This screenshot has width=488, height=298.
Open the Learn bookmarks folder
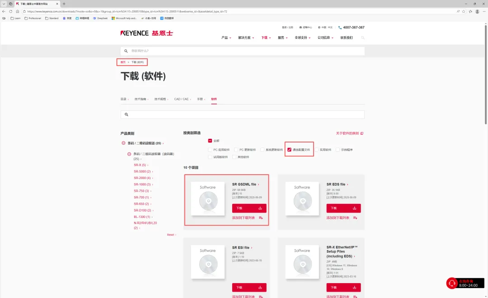[15, 18]
